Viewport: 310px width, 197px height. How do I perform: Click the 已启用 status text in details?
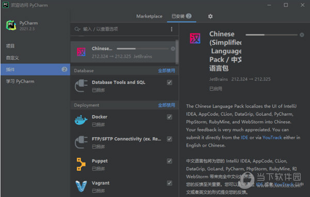coord(215,89)
